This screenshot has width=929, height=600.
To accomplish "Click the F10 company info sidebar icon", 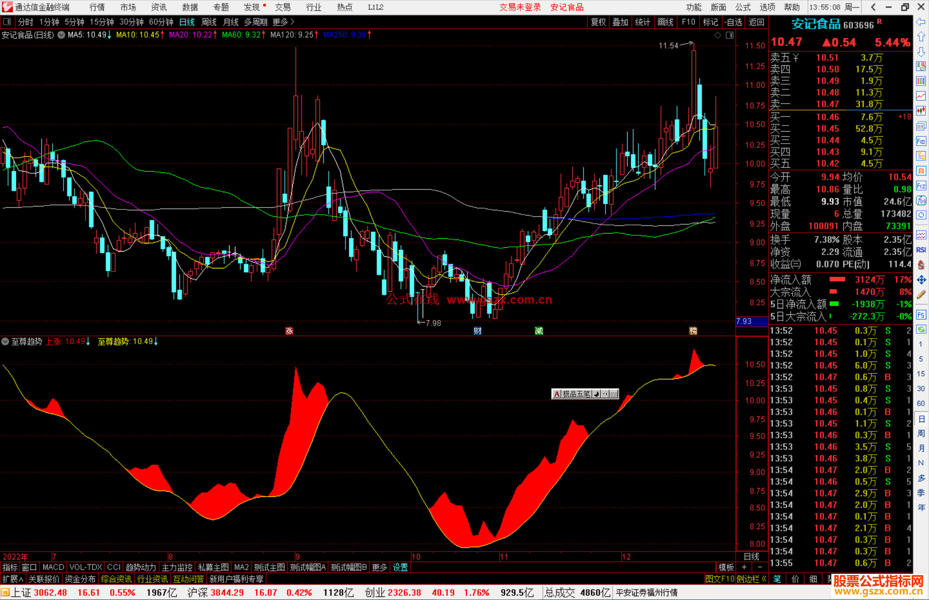I will tap(921, 142).
